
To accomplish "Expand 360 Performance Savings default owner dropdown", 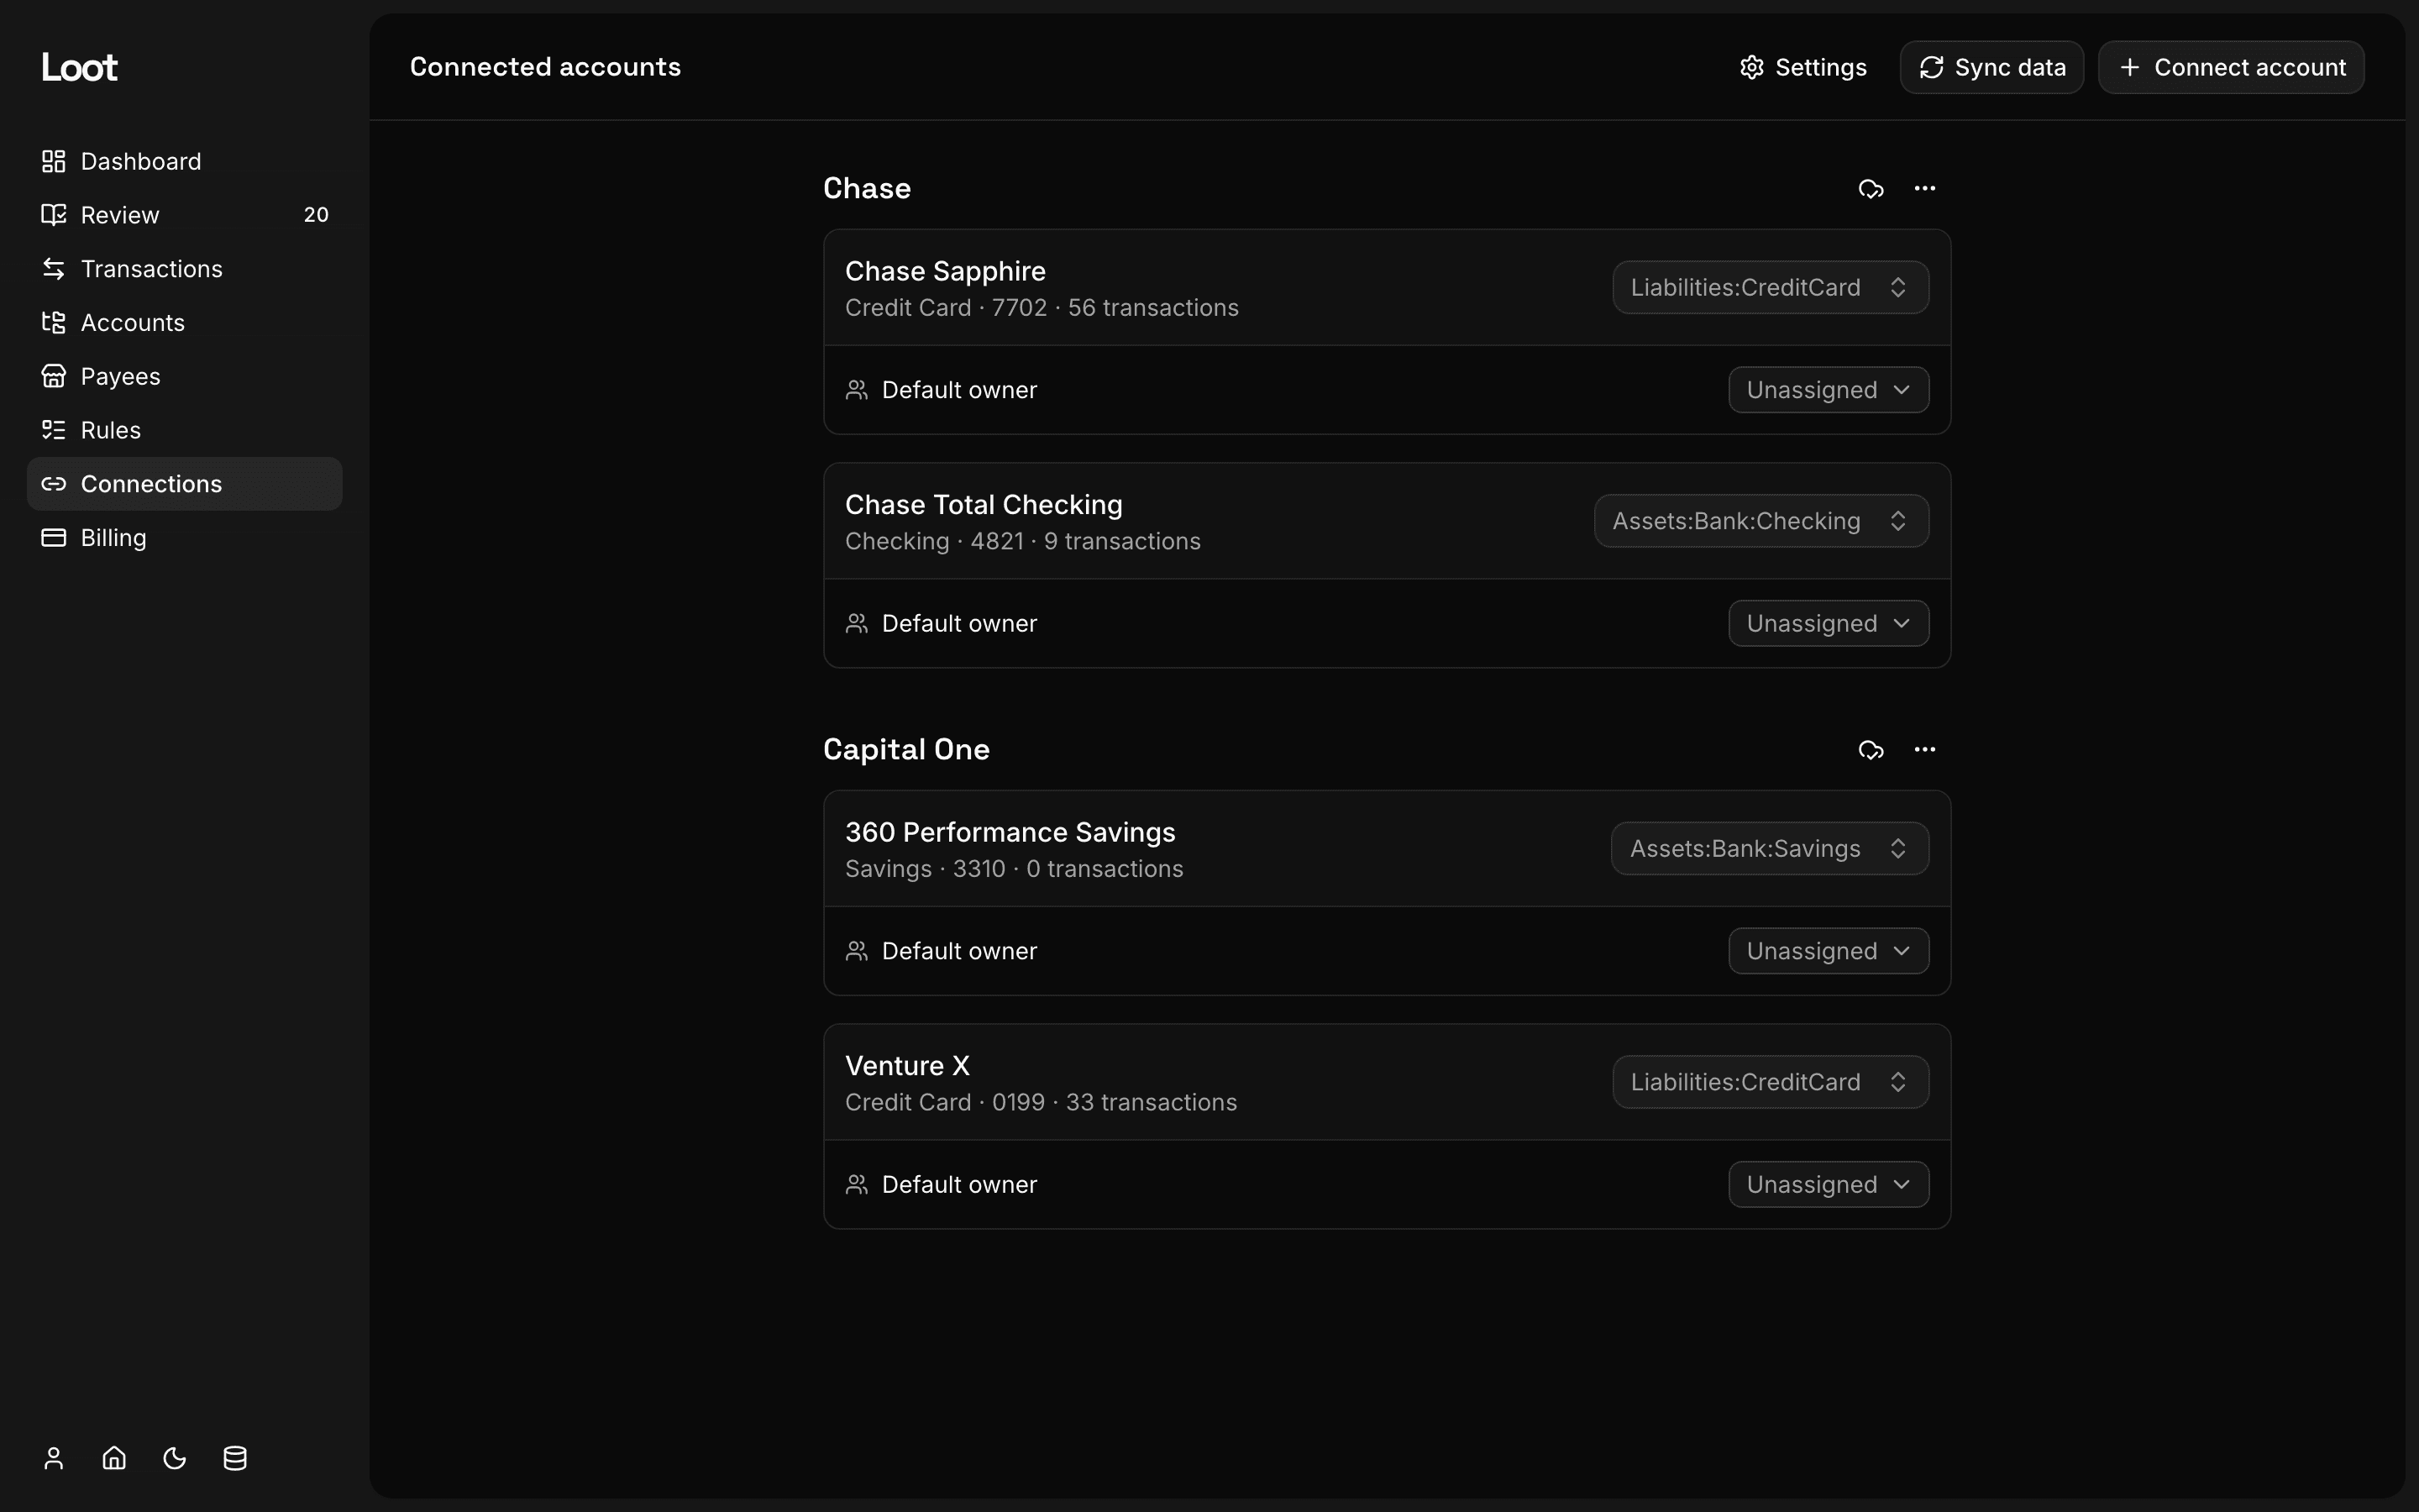I will [1829, 951].
